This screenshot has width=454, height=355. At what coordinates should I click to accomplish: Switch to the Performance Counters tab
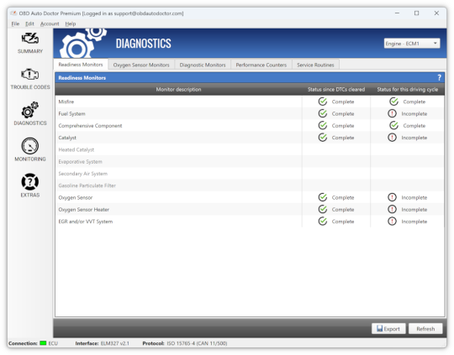pyautogui.click(x=261, y=65)
